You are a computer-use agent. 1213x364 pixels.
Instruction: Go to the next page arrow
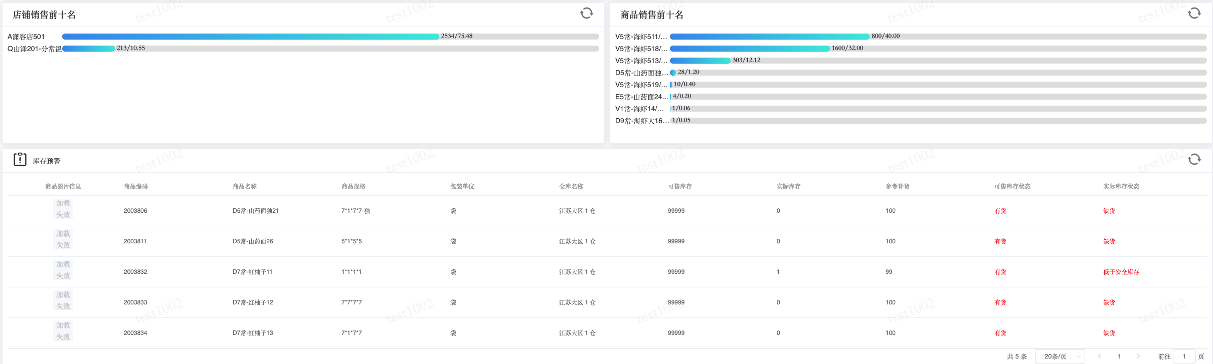click(x=1138, y=356)
